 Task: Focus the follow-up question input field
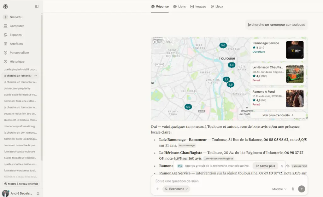click(229, 181)
